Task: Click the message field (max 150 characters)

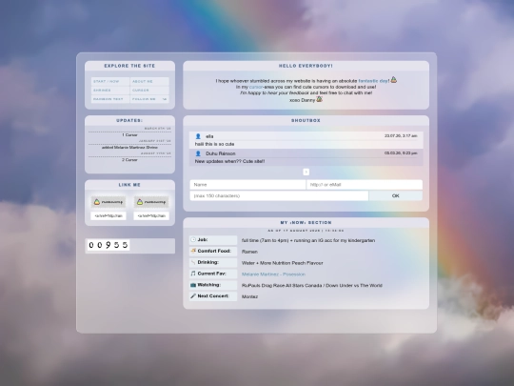Action: [279, 195]
